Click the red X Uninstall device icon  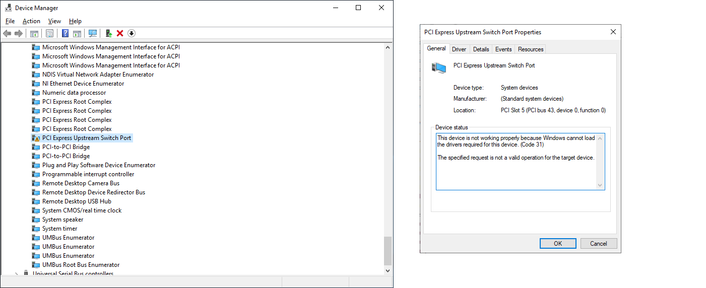(120, 33)
